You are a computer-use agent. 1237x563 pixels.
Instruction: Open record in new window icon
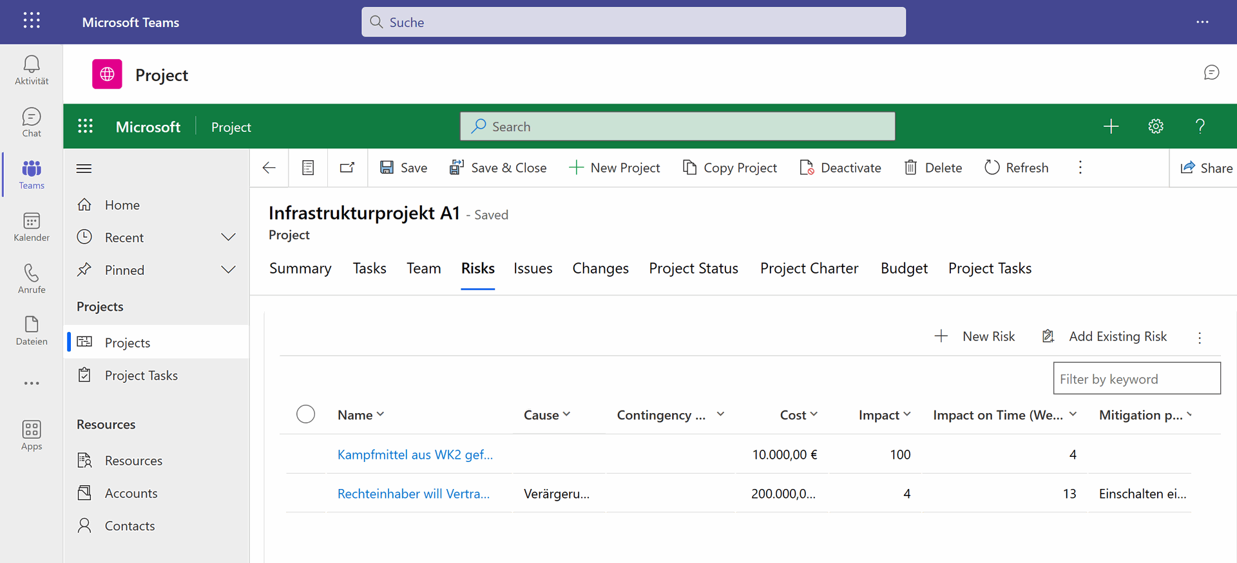pos(347,168)
